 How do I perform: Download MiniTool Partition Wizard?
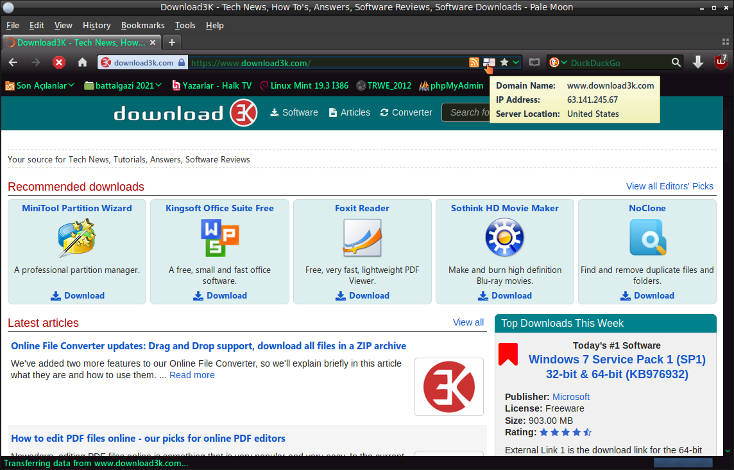click(78, 296)
